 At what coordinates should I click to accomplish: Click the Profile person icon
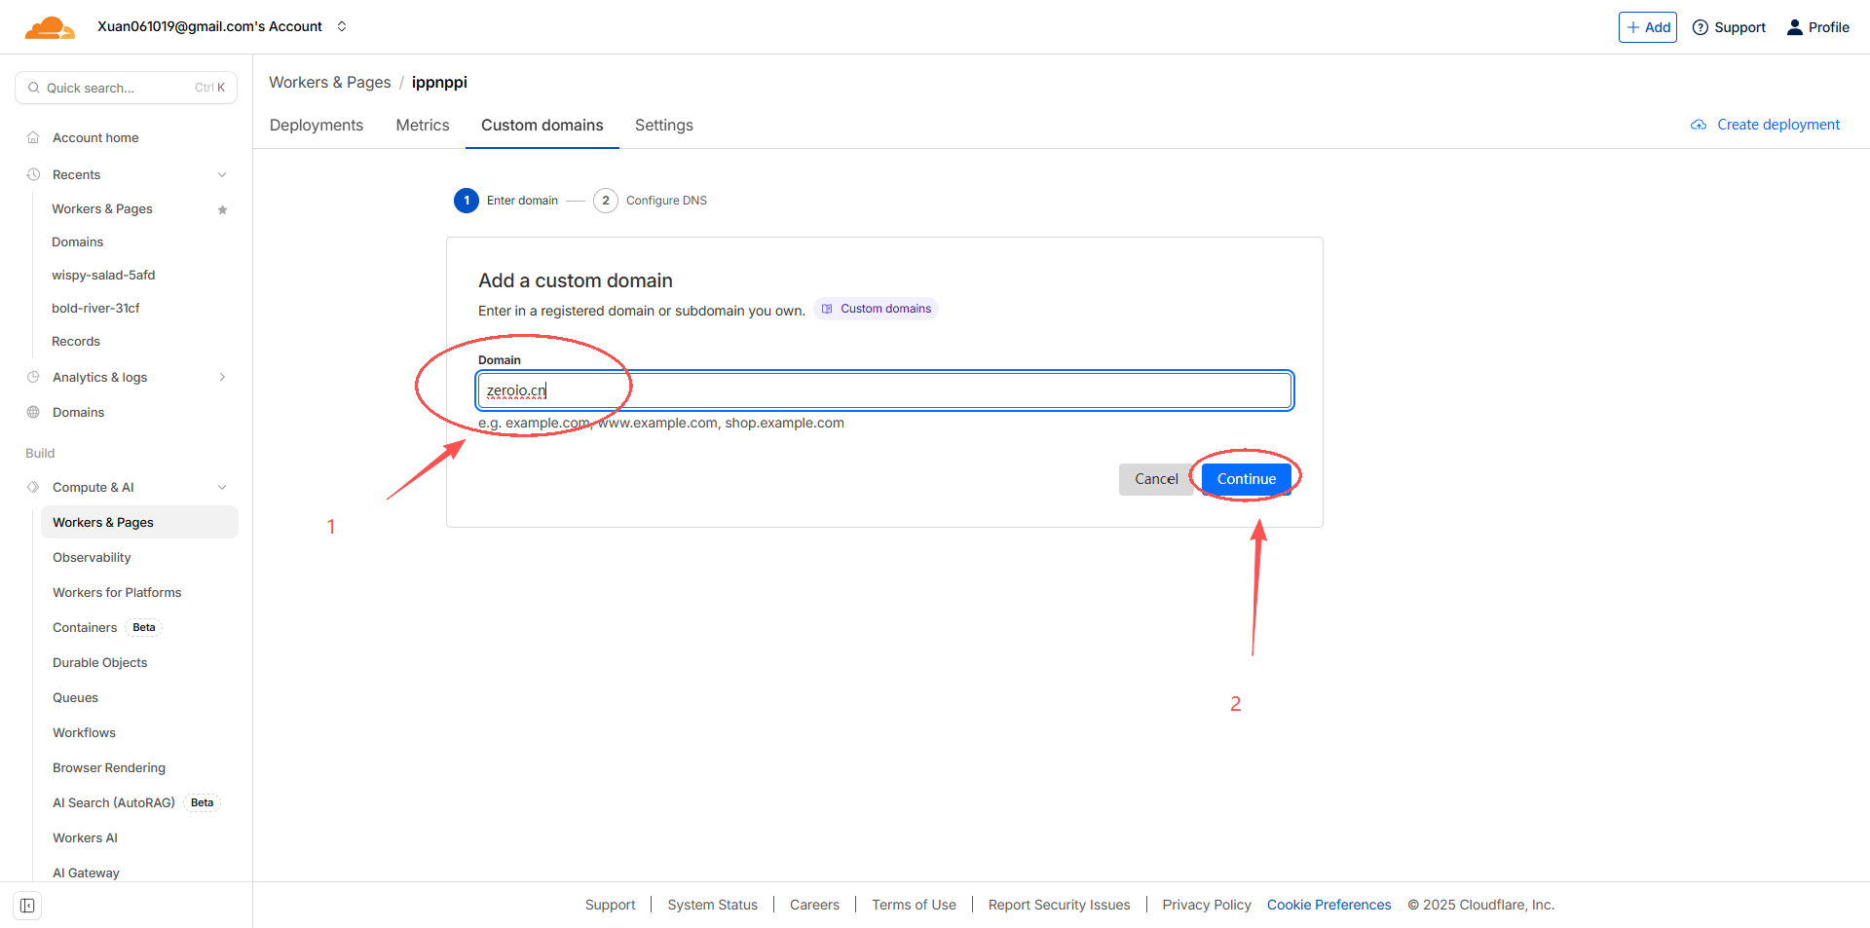[x=1795, y=27]
